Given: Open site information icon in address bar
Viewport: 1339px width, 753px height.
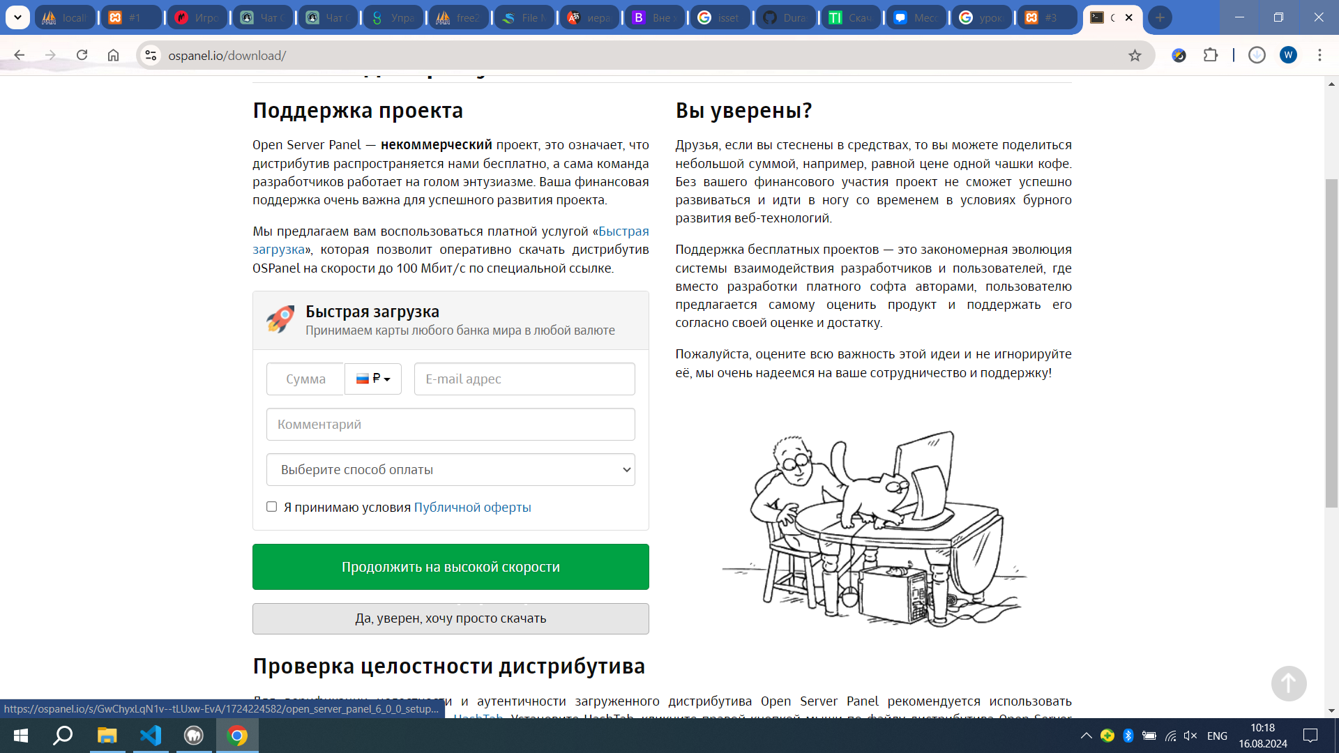Looking at the screenshot, I should pyautogui.click(x=151, y=55).
